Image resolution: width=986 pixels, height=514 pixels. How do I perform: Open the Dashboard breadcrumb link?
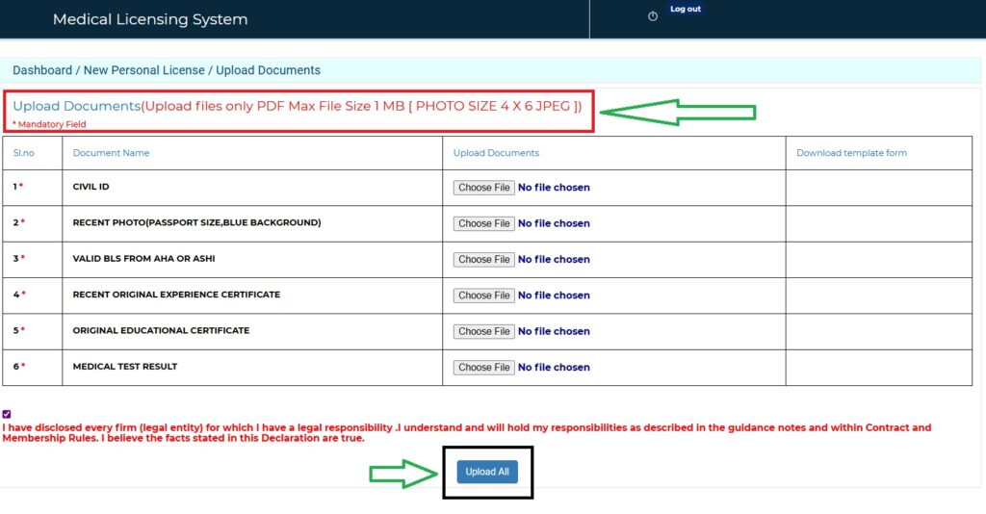point(42,70)
